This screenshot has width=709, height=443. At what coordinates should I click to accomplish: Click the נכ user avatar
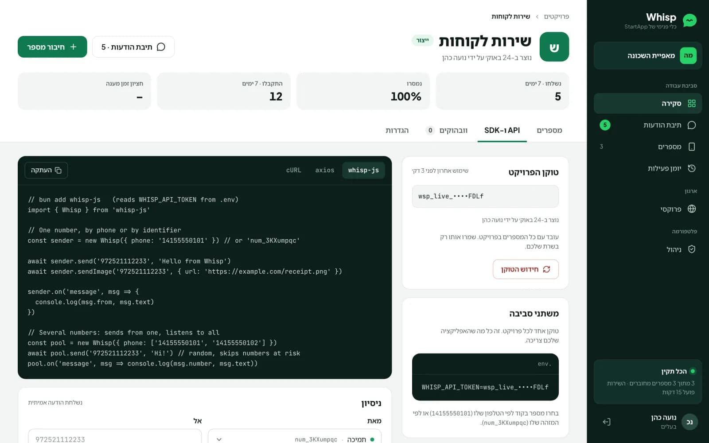click(x=690, y=422)
